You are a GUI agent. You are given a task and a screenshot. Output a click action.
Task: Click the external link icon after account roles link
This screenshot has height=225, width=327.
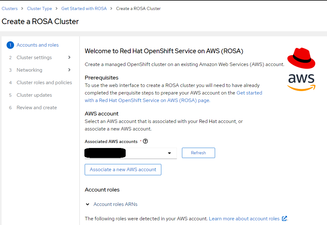pyautogui.click(x=284, y=218)
